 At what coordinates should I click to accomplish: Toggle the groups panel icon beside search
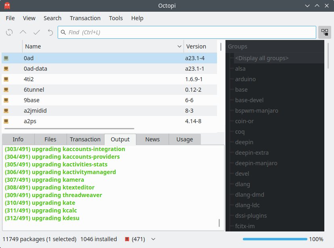click(324, 32)
